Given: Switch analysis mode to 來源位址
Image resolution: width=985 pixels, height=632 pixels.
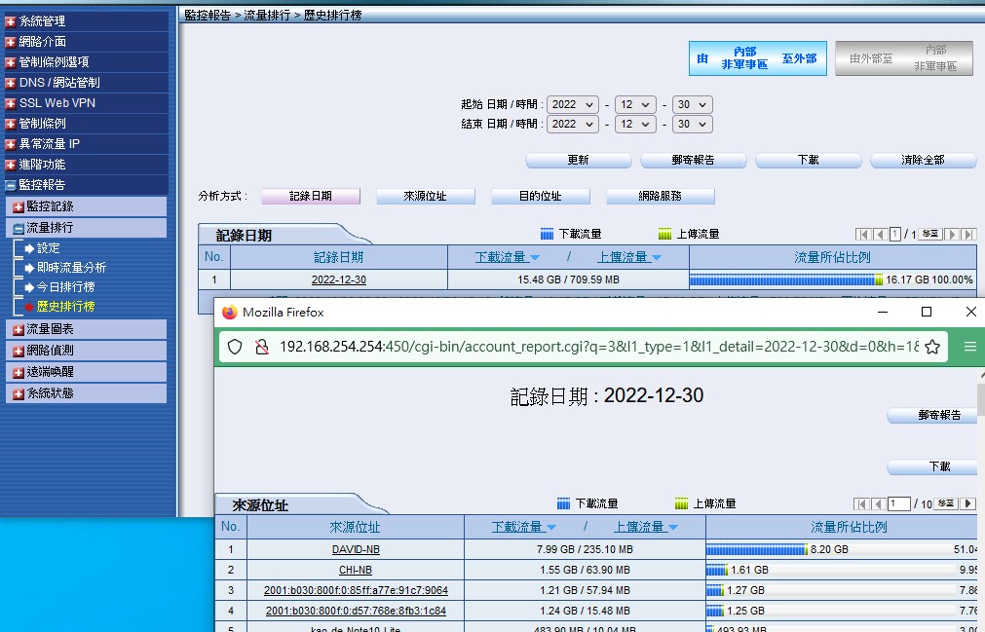Looking at the screenshot, I should pyautogui.click(x=425, y=196).
